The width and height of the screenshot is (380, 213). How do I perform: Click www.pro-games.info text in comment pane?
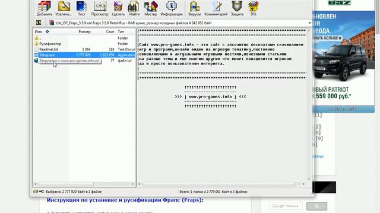pos(210,96)
